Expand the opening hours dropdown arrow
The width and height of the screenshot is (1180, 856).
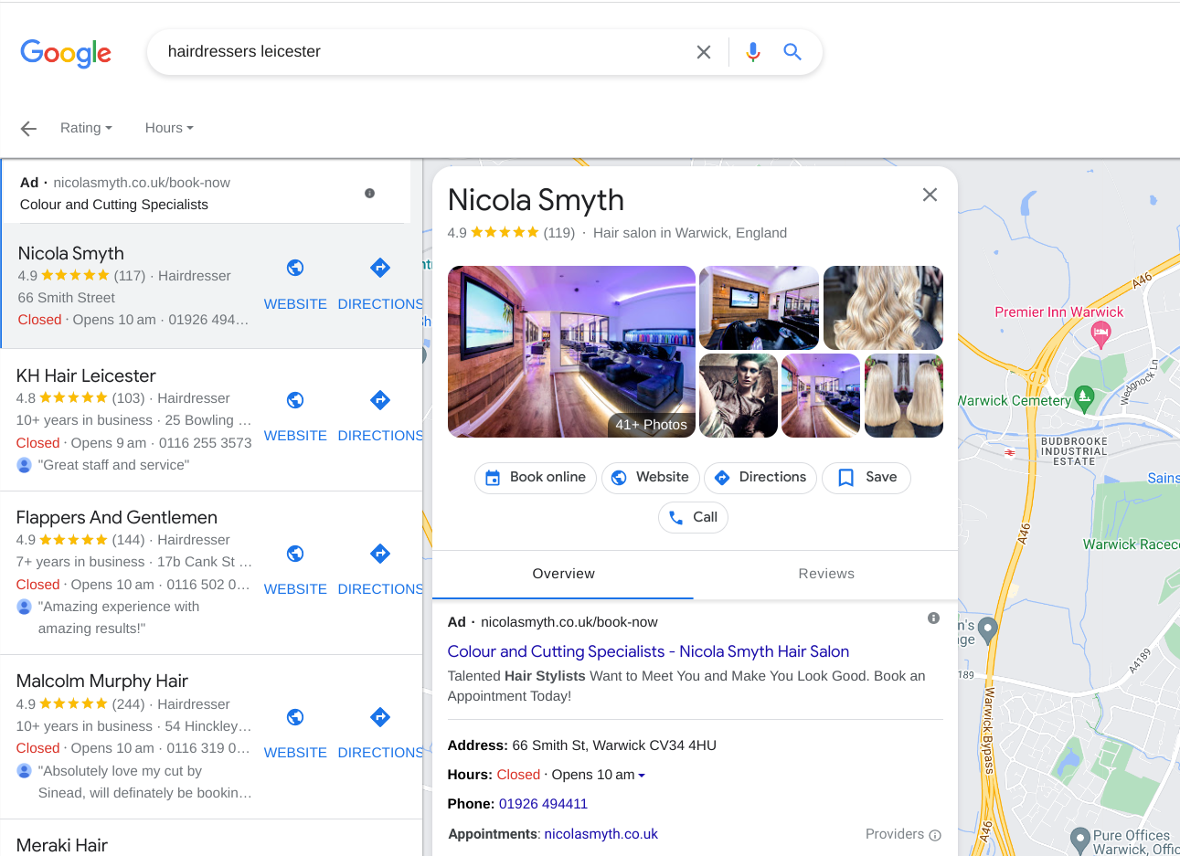point(642,776)
